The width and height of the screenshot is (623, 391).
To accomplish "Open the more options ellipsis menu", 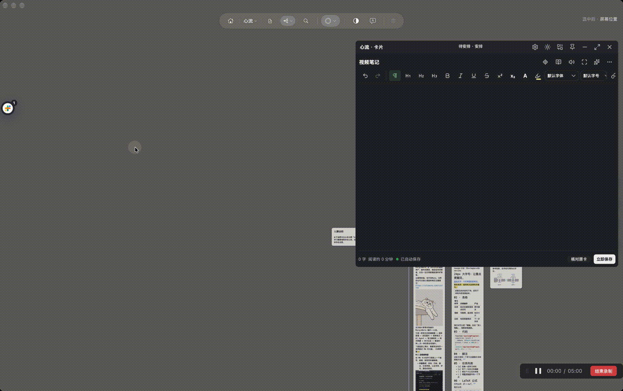I will [x=609, y=62].
